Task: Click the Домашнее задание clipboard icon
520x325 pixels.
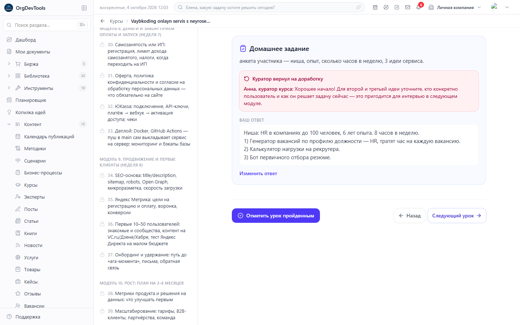Action: pos(243,48)
